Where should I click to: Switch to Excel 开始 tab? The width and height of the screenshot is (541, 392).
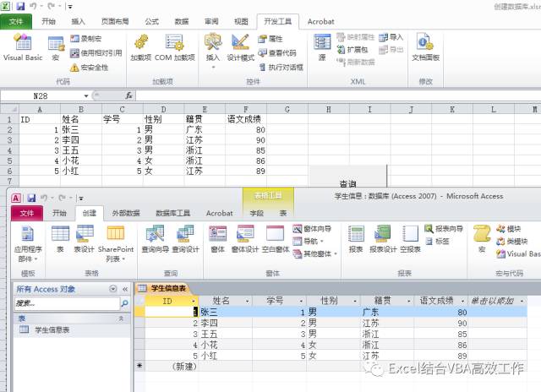coord(48,21)
